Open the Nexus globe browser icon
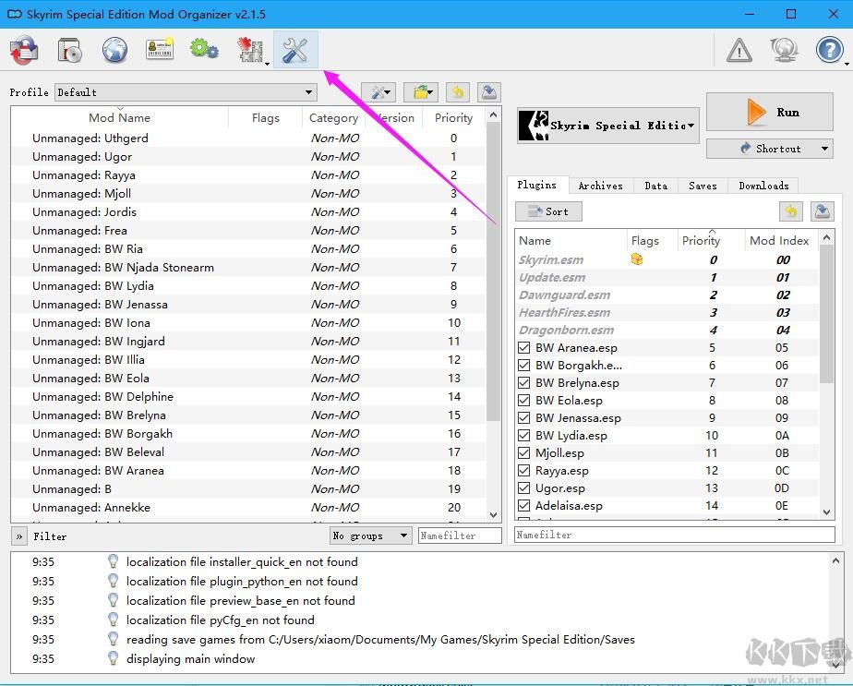 point(114,50)
